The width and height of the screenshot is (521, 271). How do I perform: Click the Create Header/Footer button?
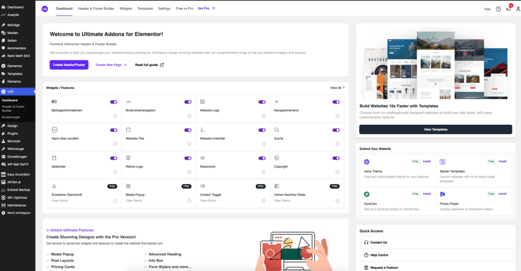pyautogui.click(x=69, y=64)
